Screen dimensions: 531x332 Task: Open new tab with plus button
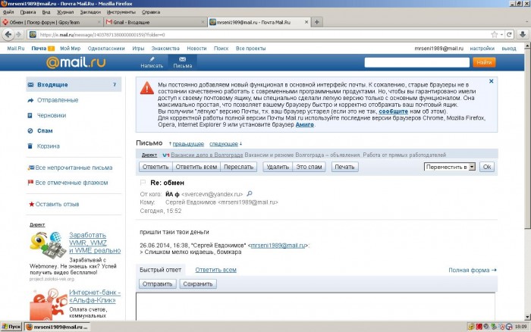(316, 22)
